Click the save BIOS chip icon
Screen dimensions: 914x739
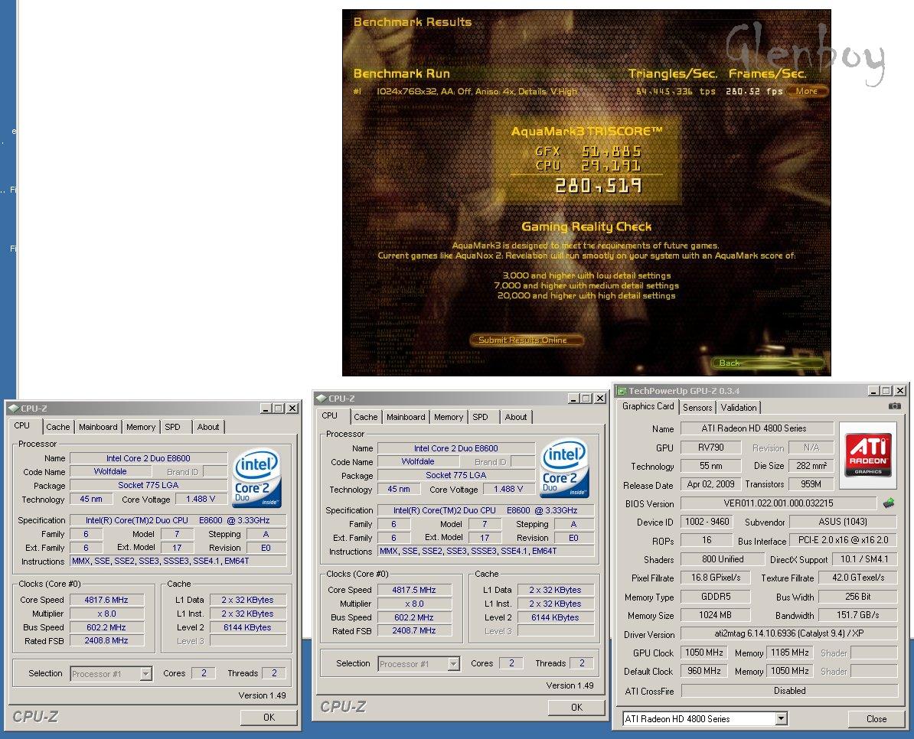tap(889, 503)
